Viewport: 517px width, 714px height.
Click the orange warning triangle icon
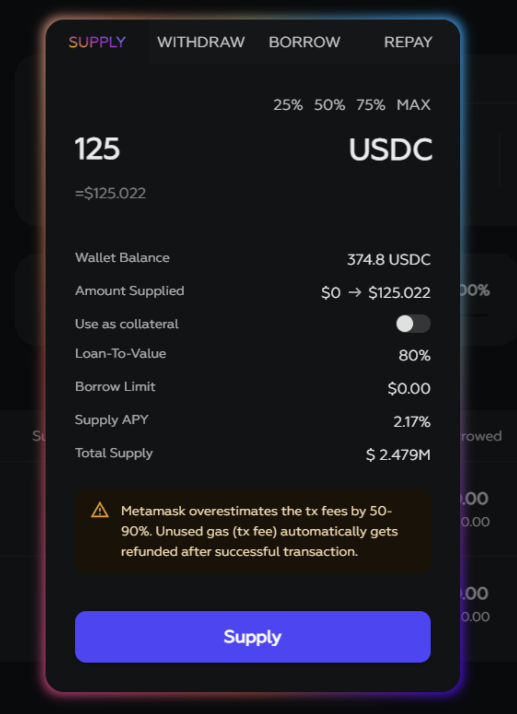tap(100, 510)
